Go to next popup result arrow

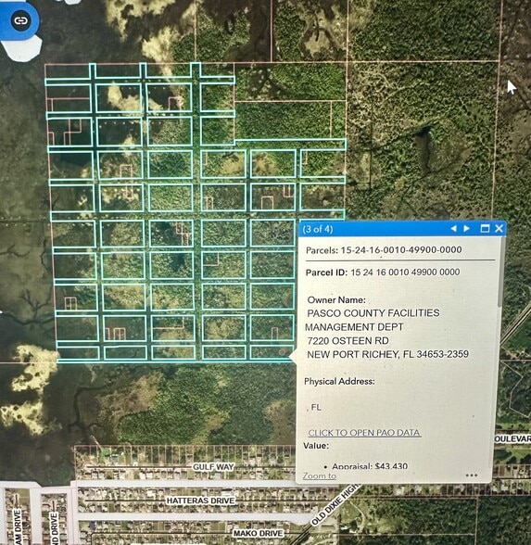pyautogui.click(x=467, y=228)
